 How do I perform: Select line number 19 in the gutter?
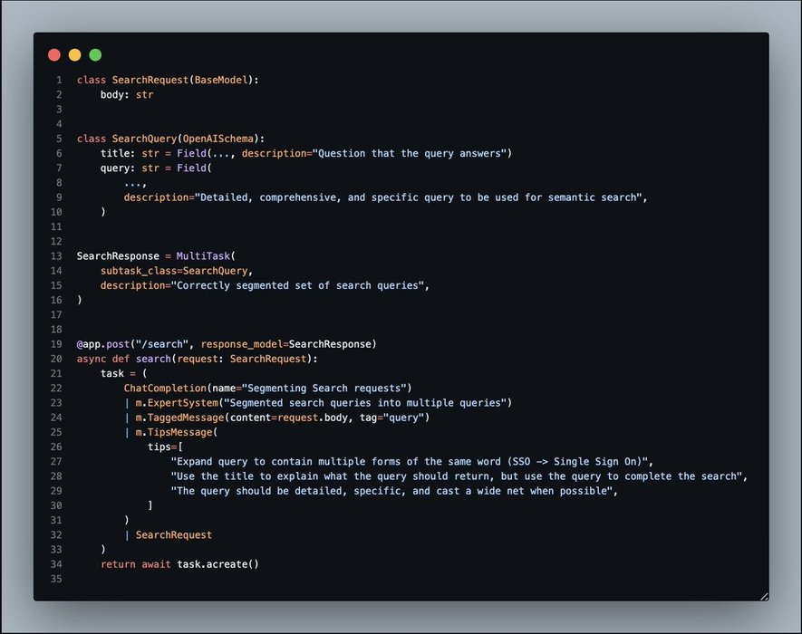[x=56, y=344]
